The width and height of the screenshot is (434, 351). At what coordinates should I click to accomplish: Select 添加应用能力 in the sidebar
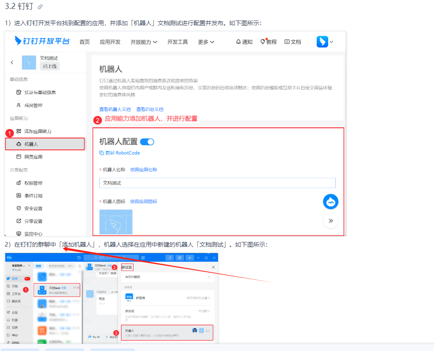[34, 131]
